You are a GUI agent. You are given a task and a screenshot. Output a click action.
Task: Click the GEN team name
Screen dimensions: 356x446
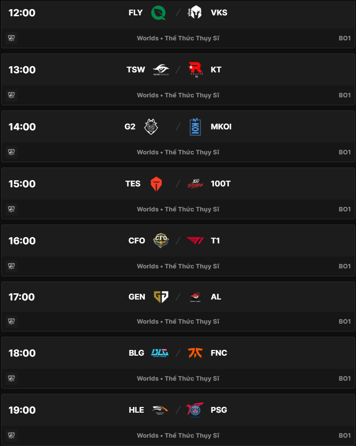137,297
